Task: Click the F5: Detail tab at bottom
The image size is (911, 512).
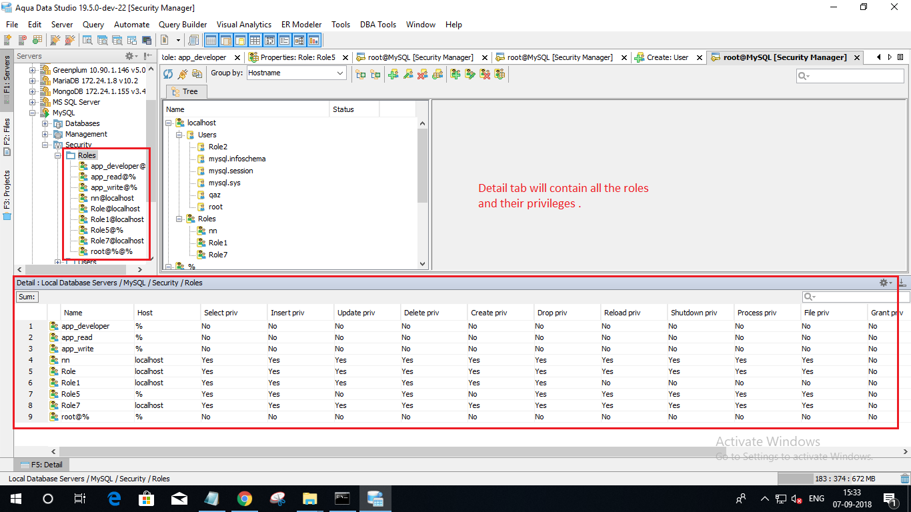Action: pos(41,465)
